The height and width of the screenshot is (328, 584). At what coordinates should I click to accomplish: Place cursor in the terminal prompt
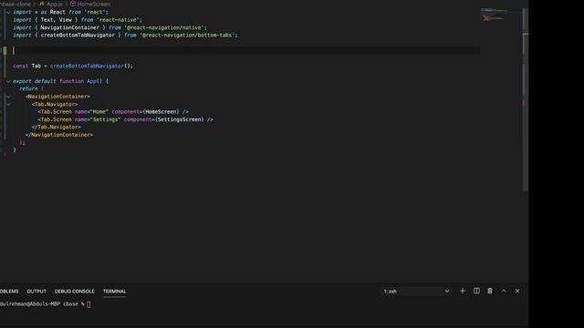coord(89,304)
